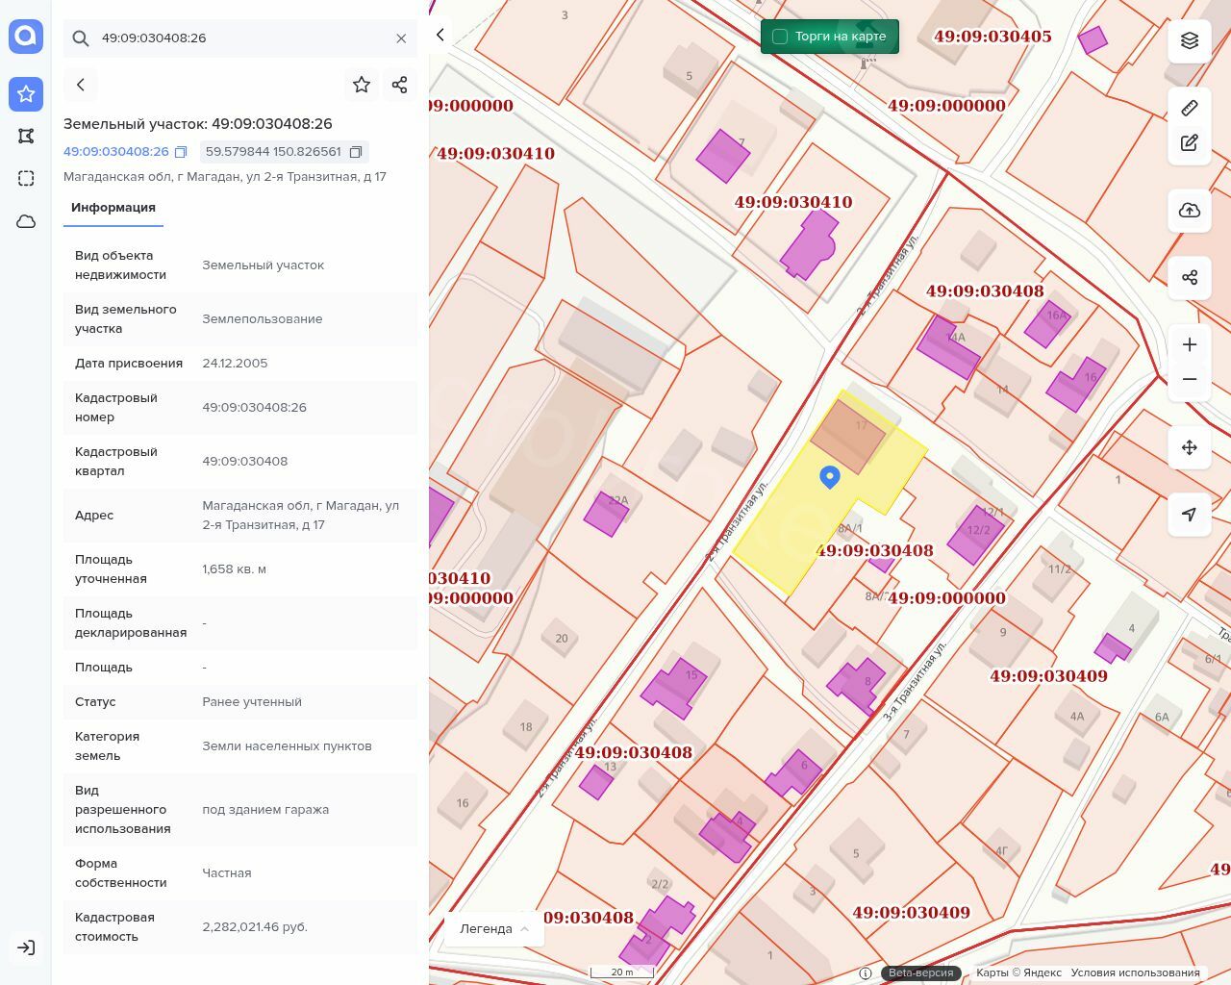Open favorites section in left sidebar
This screenshot has width=1231, height=985.
click(26, 93)
